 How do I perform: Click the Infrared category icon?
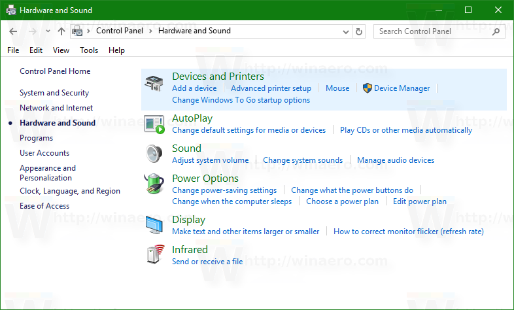tap(155, 254)
